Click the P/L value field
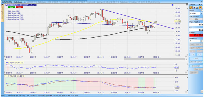This screenshot has height=97, width=204. click(196, 30)
